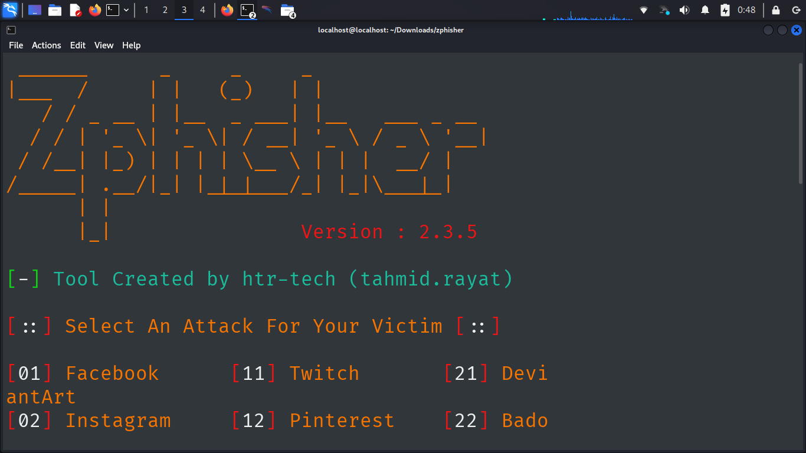Click "Select An Attack For Your Victim" text
This screenshot has width=806, height=453.
[254, 326]
